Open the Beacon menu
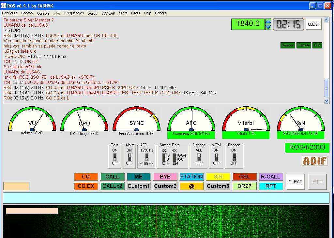This screenshot has width=334, height=238. click(x=27, y=13)
